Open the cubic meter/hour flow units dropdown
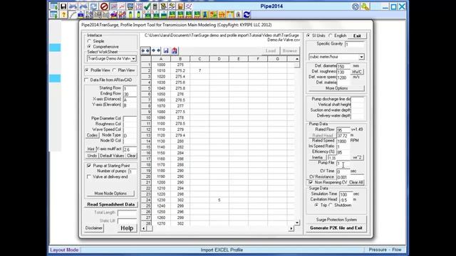This screenshot has width=456, height=256. 361,57
